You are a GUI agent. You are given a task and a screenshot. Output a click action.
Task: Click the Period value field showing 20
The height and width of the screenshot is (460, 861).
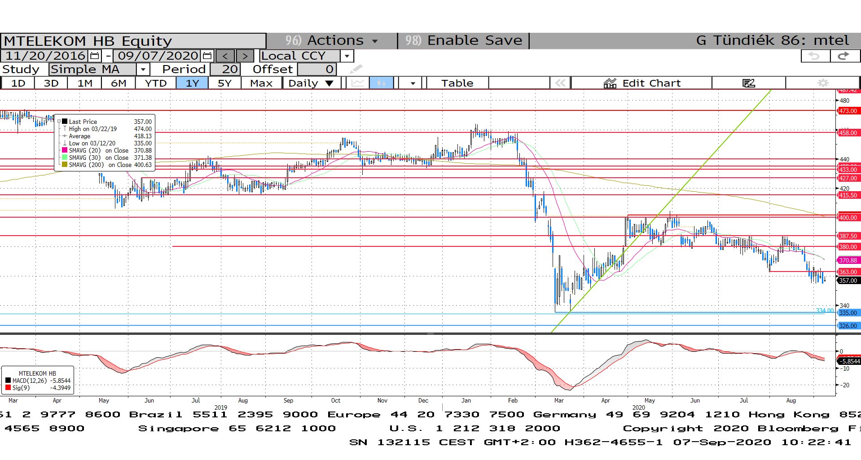(x=225, y=70)
